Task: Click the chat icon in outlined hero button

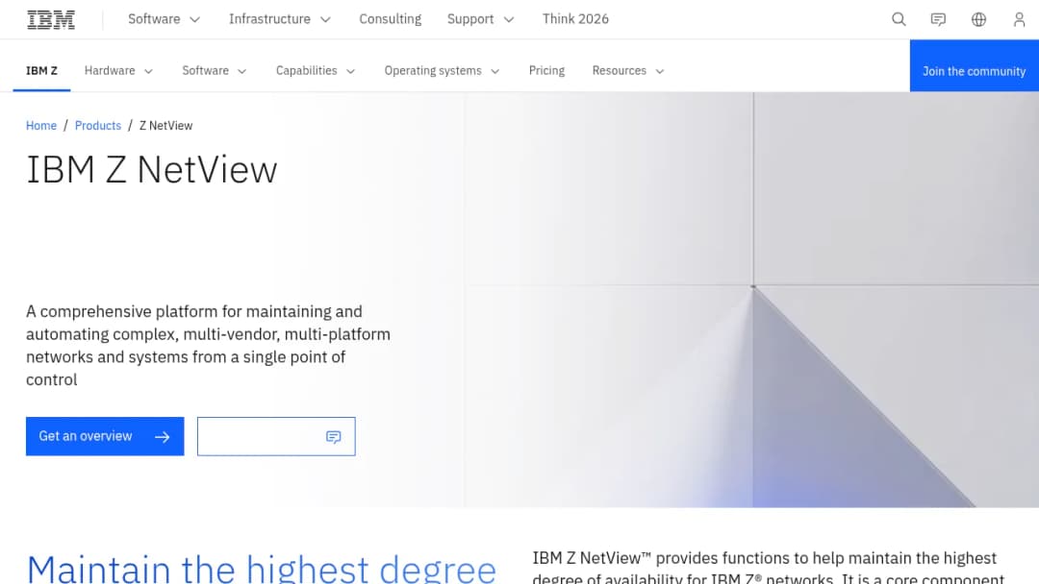Action: point(333,436)
